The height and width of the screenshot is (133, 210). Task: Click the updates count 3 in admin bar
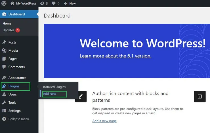47,3
